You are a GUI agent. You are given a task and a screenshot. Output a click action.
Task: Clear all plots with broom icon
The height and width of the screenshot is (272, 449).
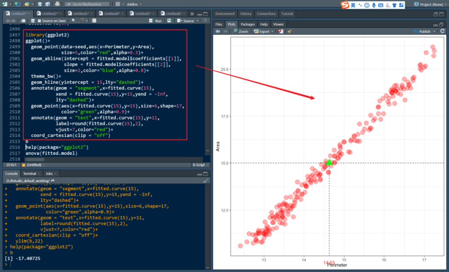point(290,31)
